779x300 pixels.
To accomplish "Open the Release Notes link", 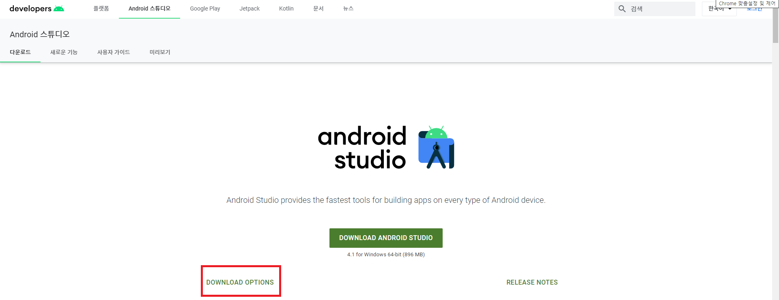I will [532, 282].
